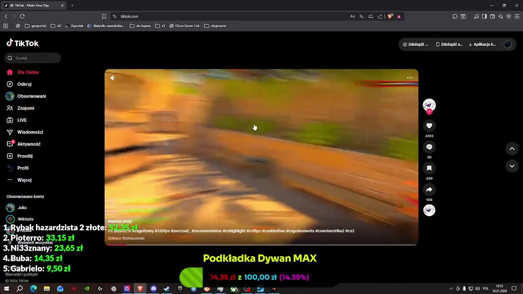Open Discord from the taskbar
Viewport: 523px width, 294px height.
tap(154, 289)
